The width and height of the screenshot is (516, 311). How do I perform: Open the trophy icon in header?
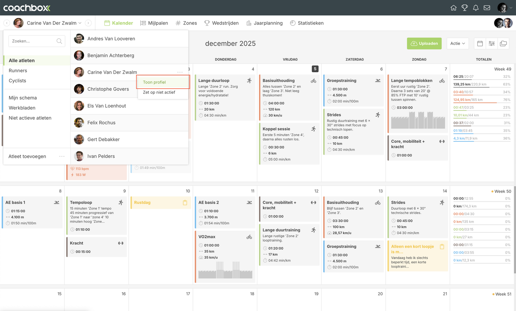click(x=465, y=8)
